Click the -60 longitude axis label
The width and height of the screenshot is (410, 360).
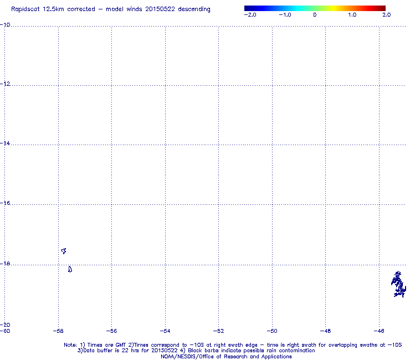[x=5, y=331]
